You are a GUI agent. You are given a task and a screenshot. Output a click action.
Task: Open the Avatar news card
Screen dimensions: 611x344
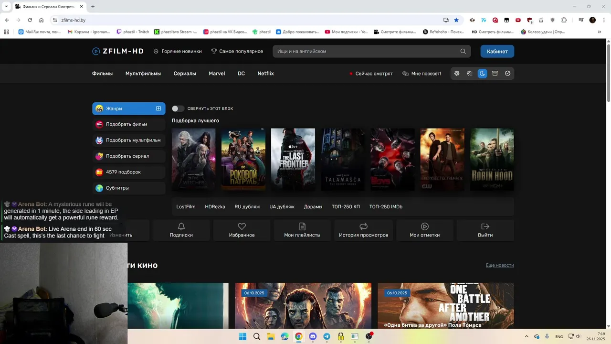[x=303, y=306]
